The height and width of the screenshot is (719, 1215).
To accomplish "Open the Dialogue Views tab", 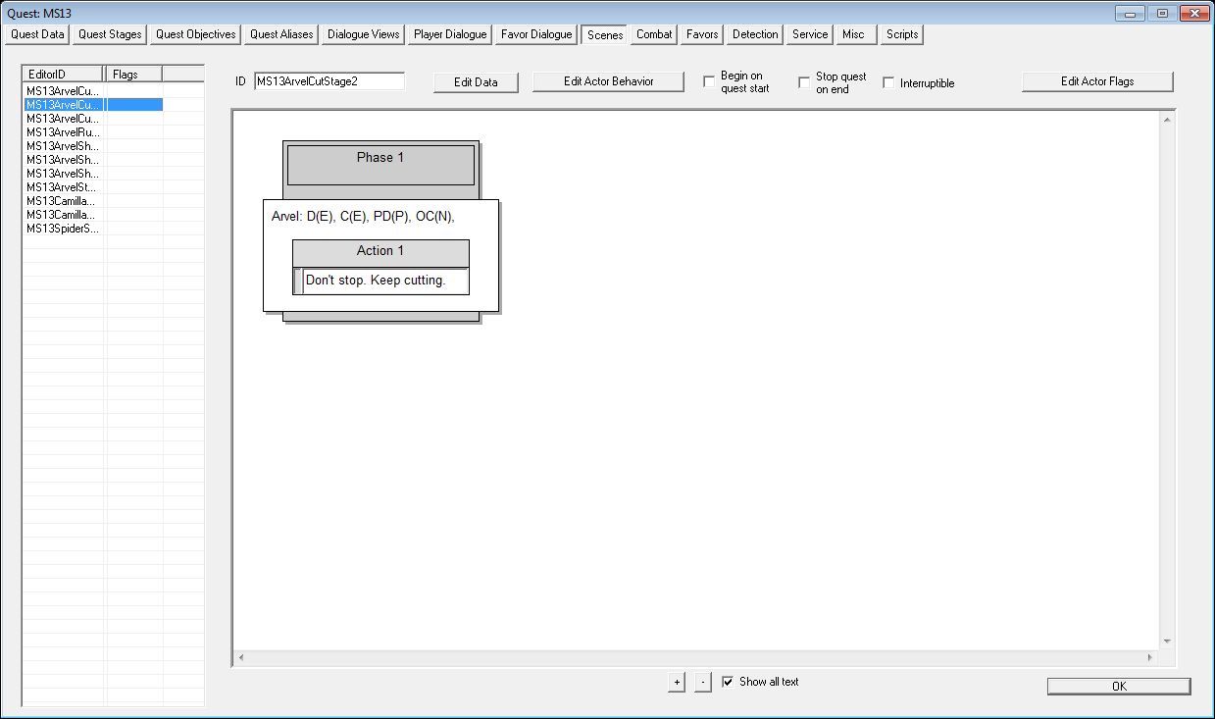I will pyautogui.click(x=364, y=34).
